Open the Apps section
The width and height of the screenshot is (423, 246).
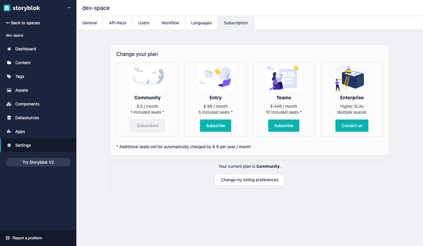(38, 132)
